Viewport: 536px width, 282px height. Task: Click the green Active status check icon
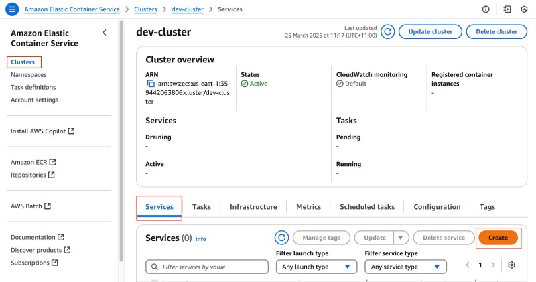tap(245, 84)
